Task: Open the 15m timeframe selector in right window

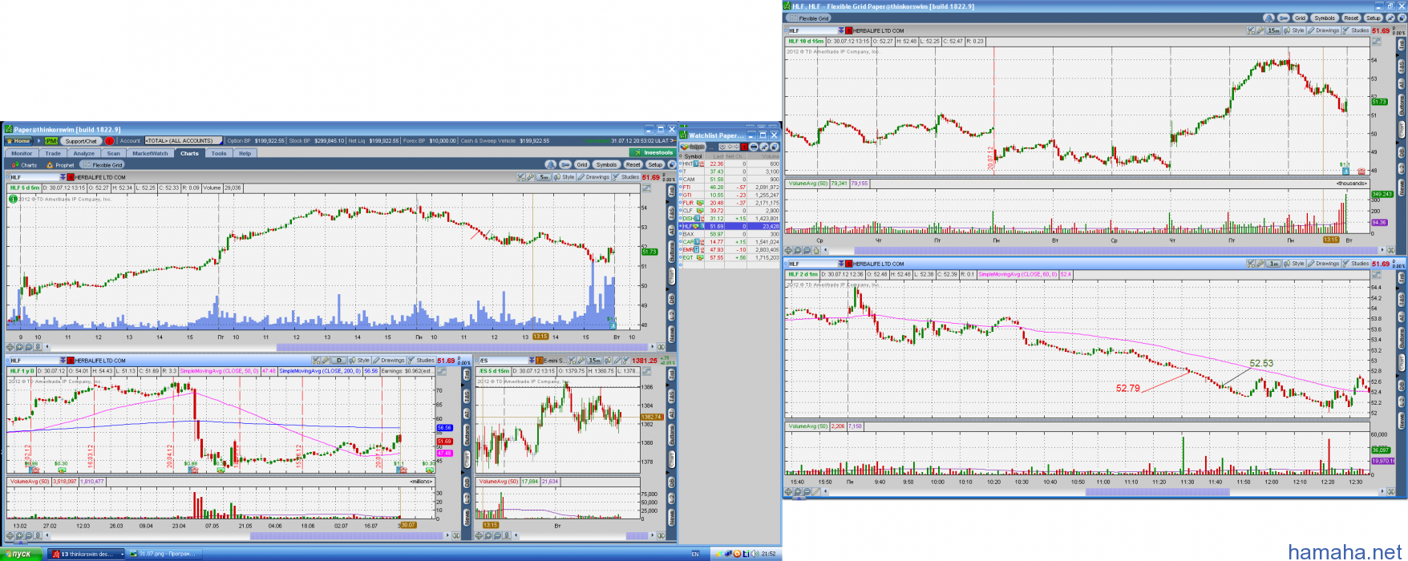Action: pos(1273,30)
